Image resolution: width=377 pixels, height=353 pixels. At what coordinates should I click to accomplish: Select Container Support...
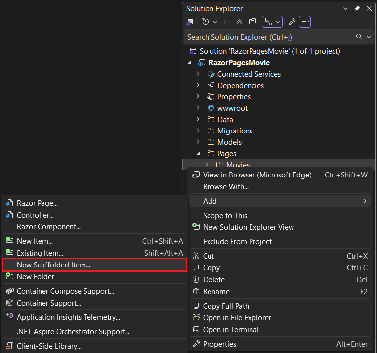tap(94, 303)
